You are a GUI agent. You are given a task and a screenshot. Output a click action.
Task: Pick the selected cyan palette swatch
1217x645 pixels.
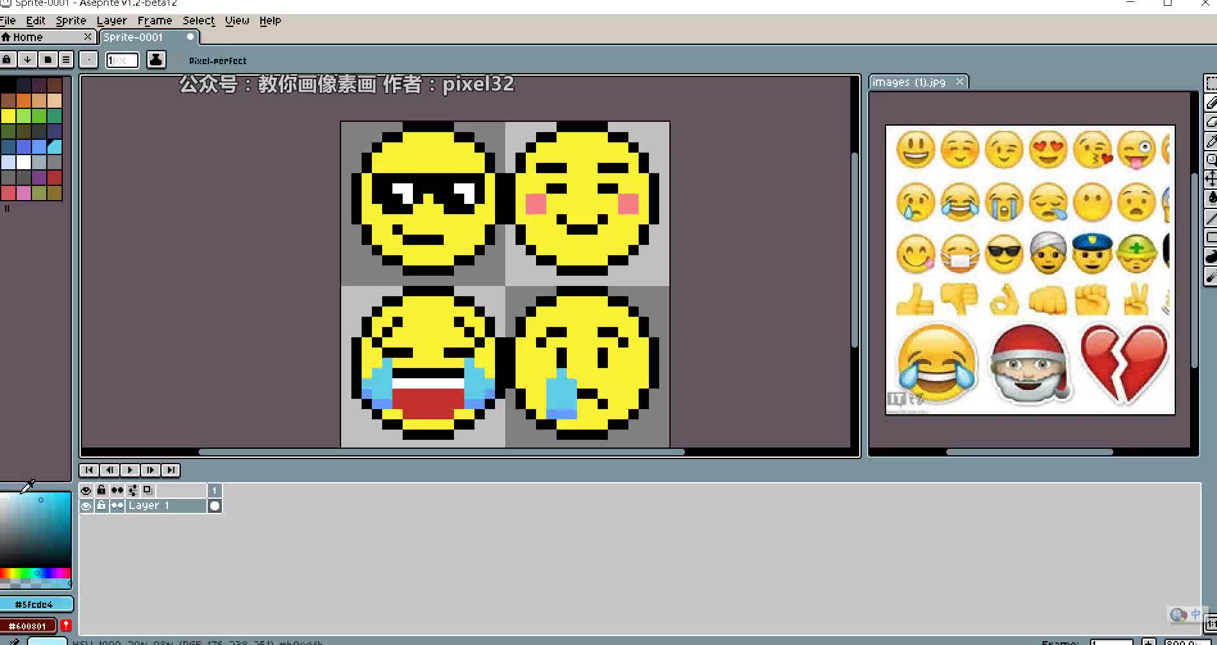click(55, 147)
